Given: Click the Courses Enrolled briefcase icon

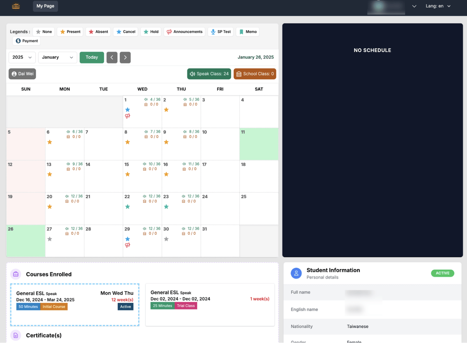Looking at the screenshot, I should pyautogui.click(x=16, y=274).
